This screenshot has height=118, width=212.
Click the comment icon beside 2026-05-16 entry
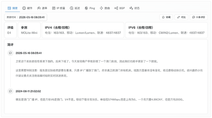(x=10, y=53)
